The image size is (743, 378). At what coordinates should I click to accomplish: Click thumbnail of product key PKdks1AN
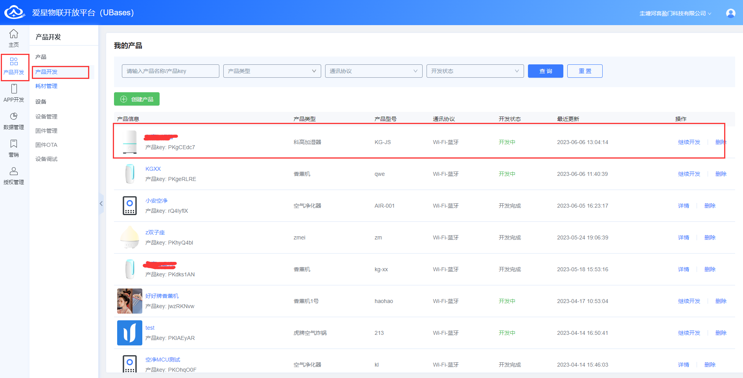(x=130, y=269)
